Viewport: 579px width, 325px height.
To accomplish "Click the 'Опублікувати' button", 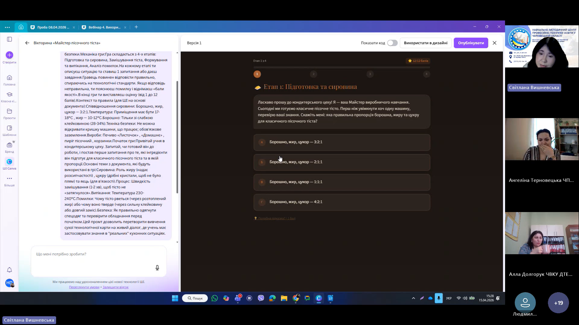I will [471, 43].
